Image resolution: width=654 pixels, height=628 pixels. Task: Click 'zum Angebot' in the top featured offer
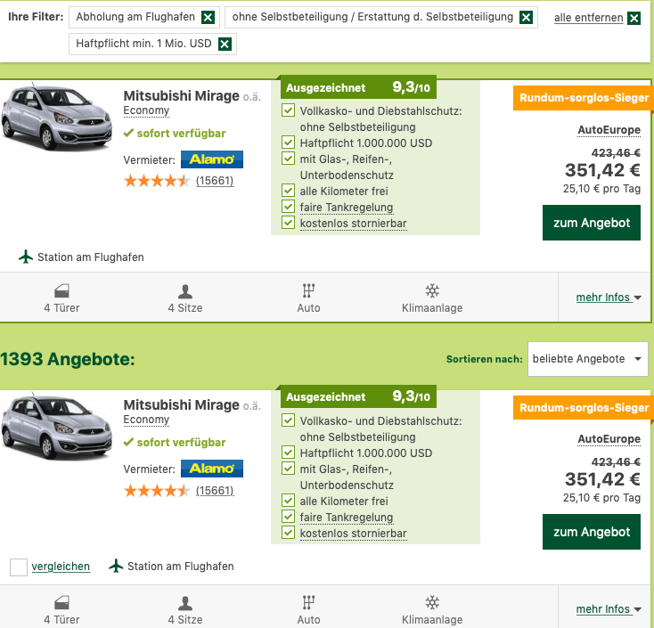pos(592,223)
